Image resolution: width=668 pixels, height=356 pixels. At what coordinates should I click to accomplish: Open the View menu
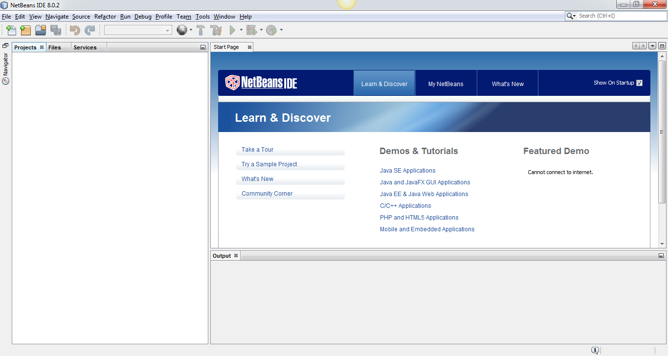coord(35,17)
